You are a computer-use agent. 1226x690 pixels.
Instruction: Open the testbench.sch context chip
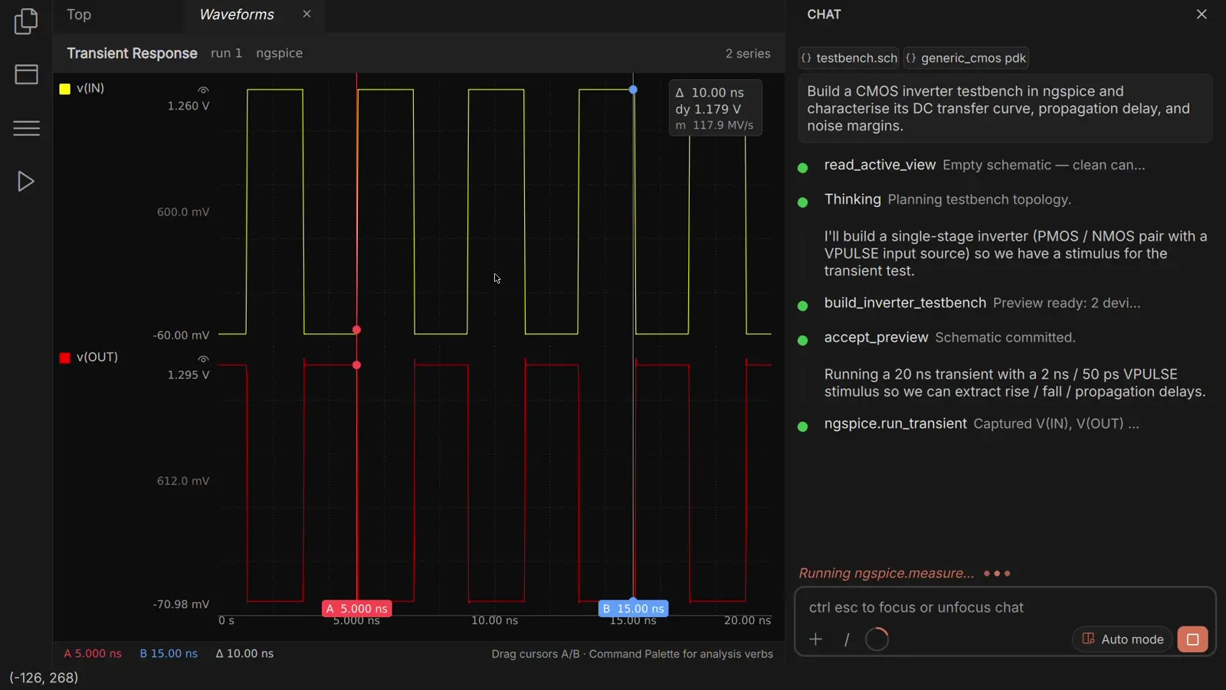[x=849, y=58]
